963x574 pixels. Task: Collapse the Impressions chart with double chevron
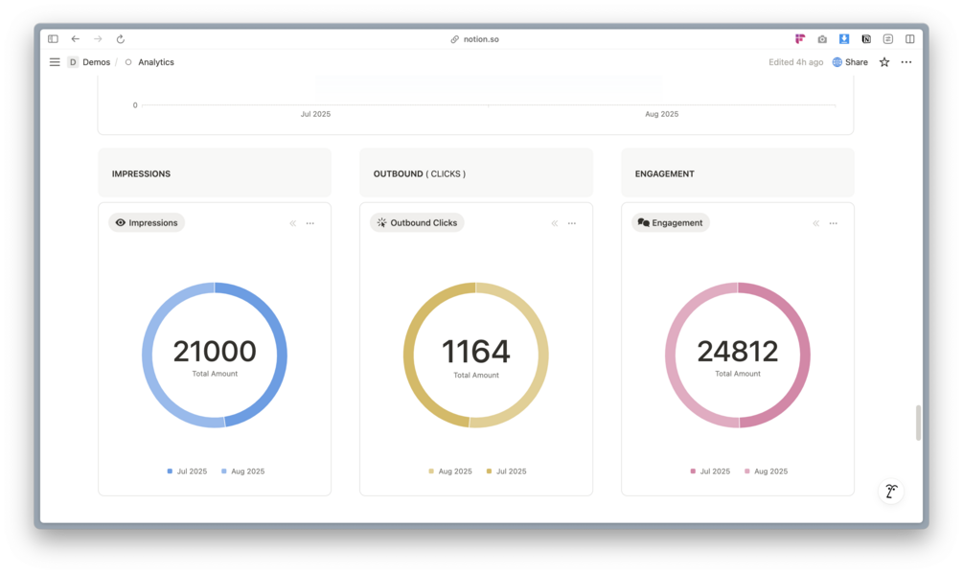293,223
